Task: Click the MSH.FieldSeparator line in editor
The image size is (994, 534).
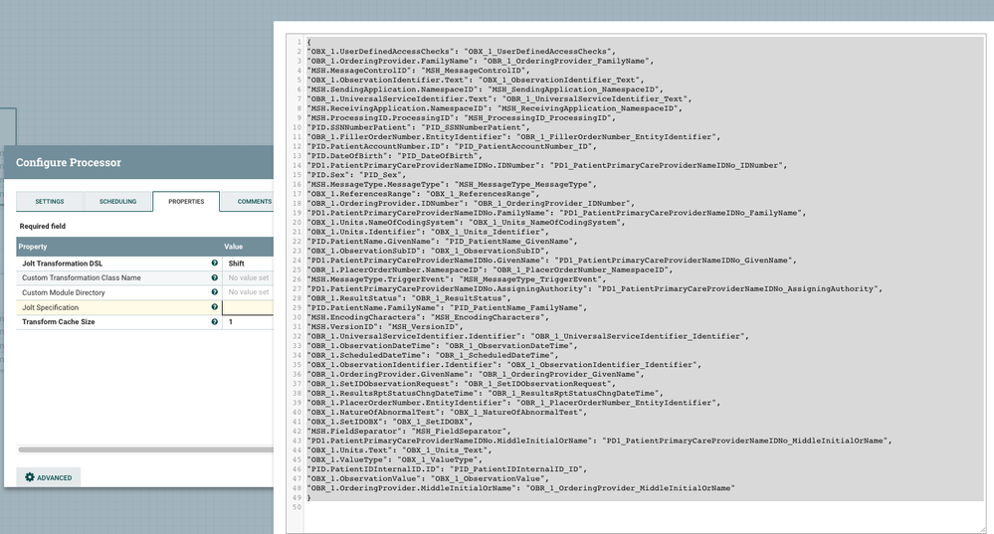Action: point(408,432)
